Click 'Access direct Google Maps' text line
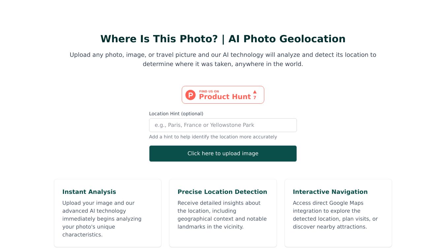The height and width of the screenshot is (251, 446). (x=328, y=203)
